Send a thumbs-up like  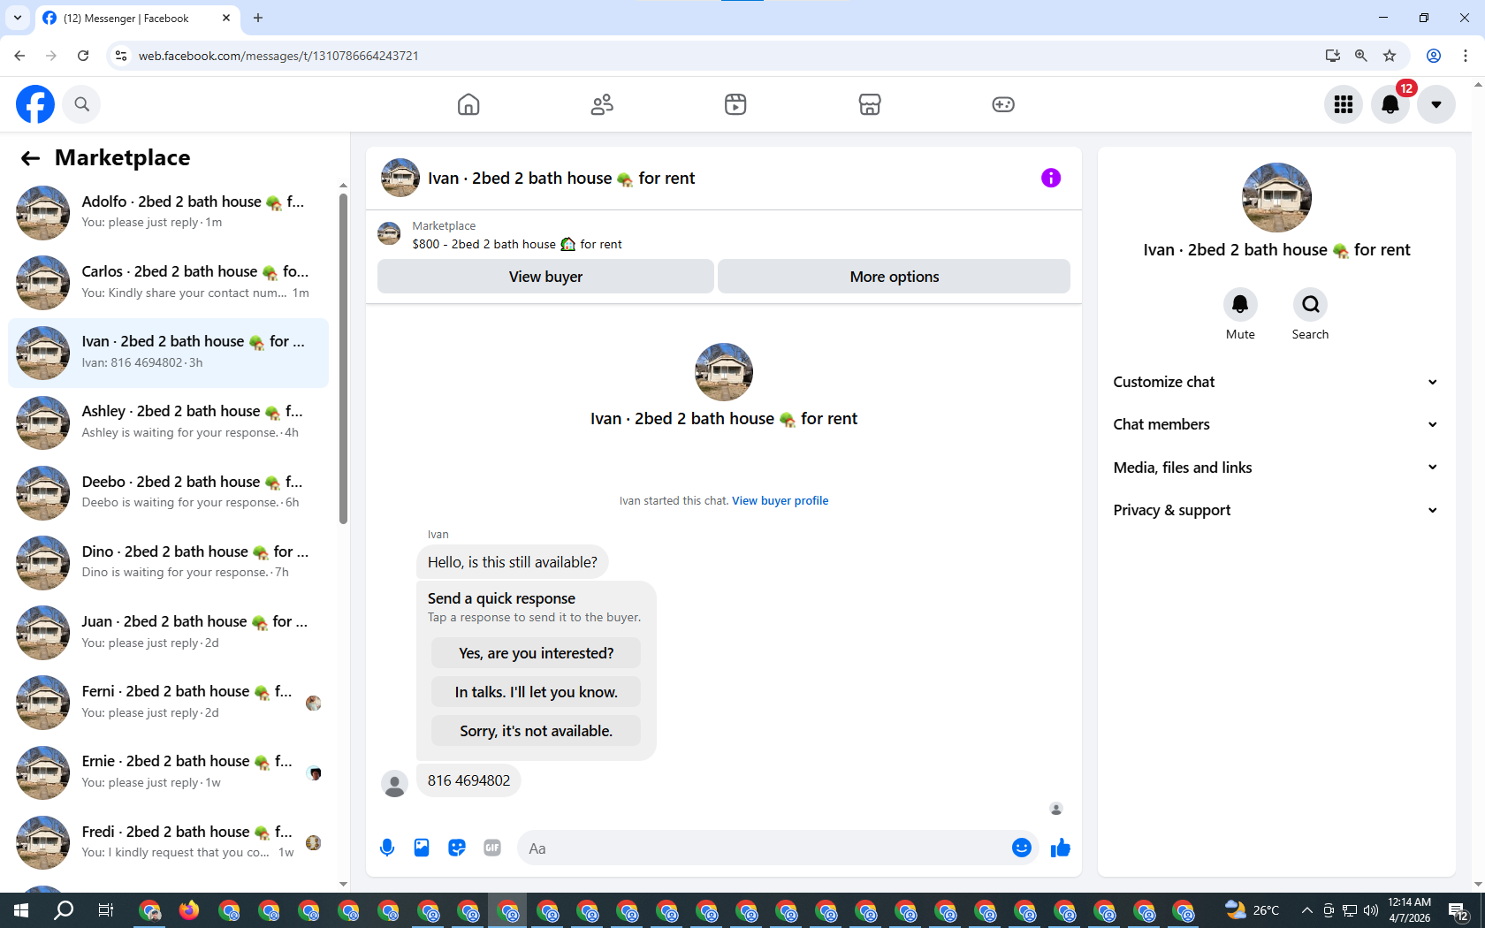(1061, 848)
